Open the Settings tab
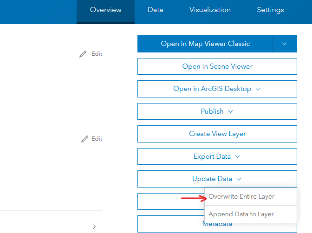 [x=270, y=10]
